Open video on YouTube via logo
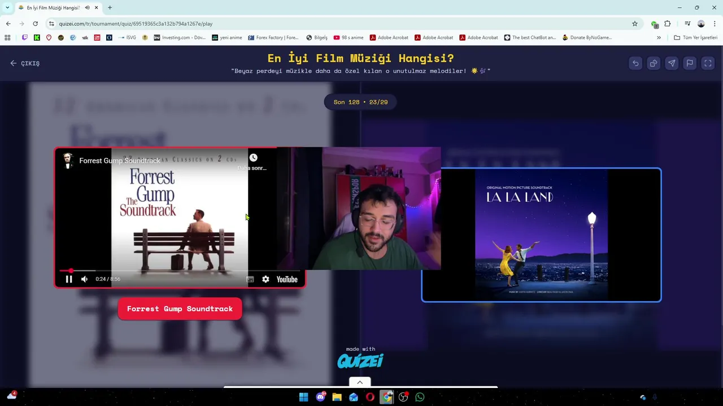The width and height of the screenshot is (723, 406). [287, 279]
